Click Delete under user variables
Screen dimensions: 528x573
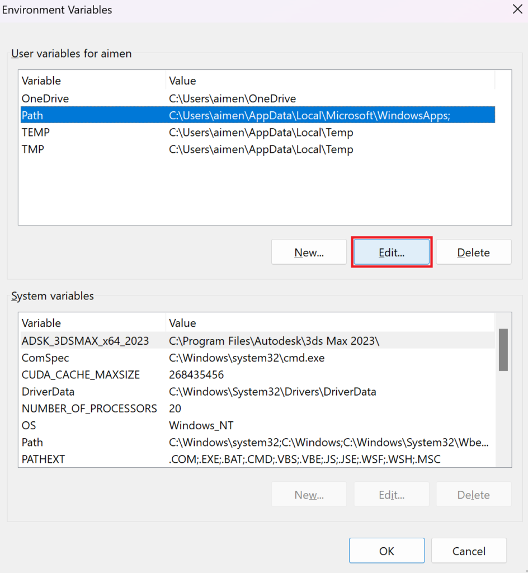coord(473,252)
